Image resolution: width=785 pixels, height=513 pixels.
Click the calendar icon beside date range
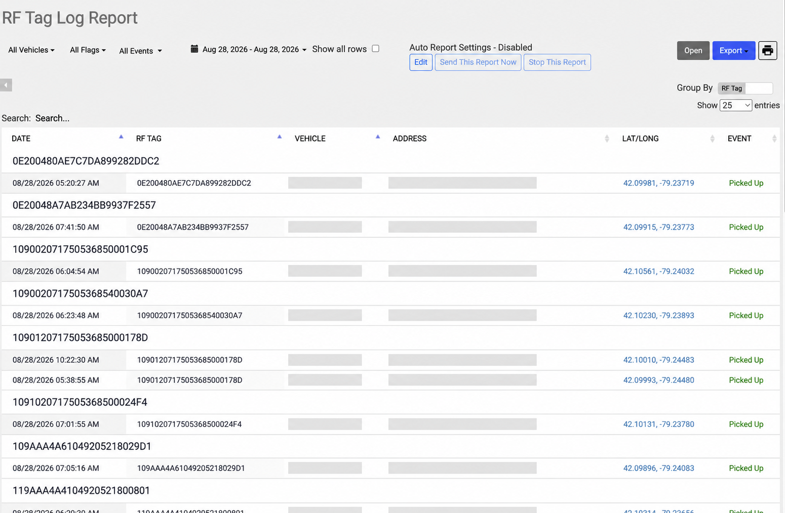coord(194,49)
